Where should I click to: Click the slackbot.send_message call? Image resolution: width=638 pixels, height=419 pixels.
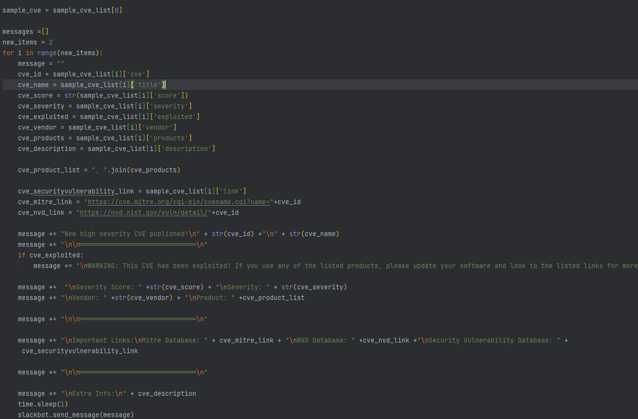click(x=76, y=415)
